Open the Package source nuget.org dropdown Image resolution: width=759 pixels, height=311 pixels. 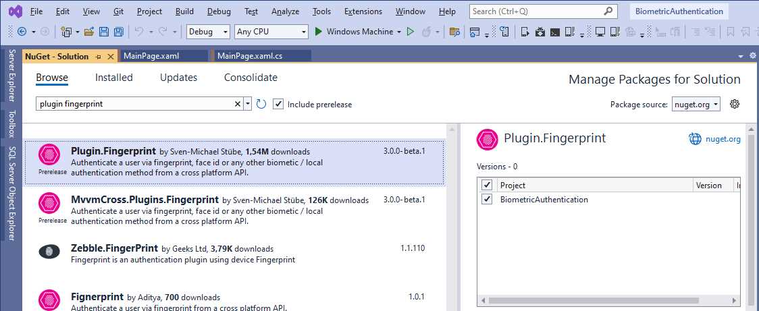click(696, 104)
